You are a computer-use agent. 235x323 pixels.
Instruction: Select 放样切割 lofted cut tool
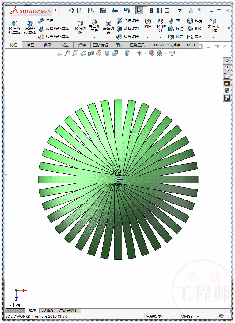point(128,29)
